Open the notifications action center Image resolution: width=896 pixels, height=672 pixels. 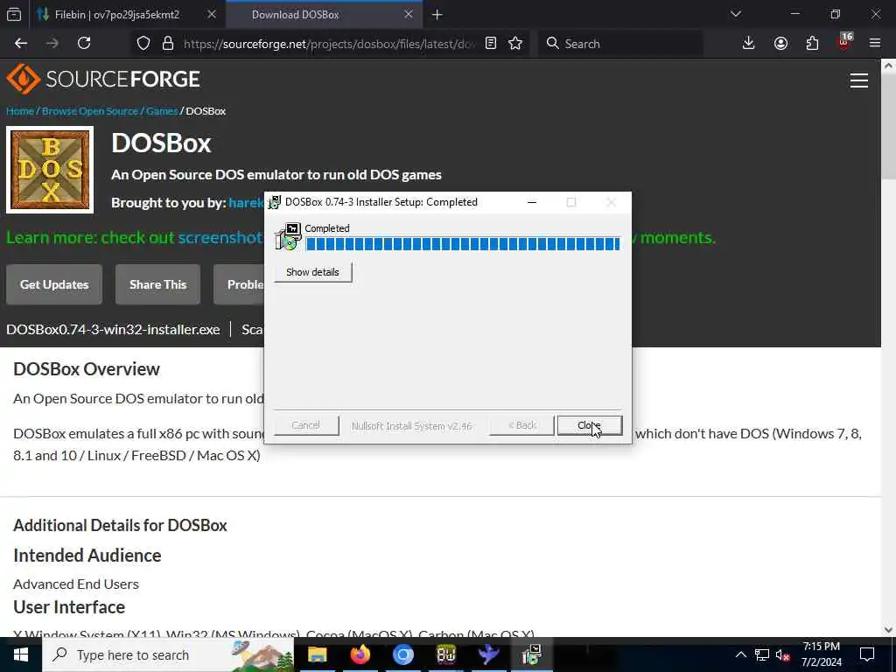[867, 654]
